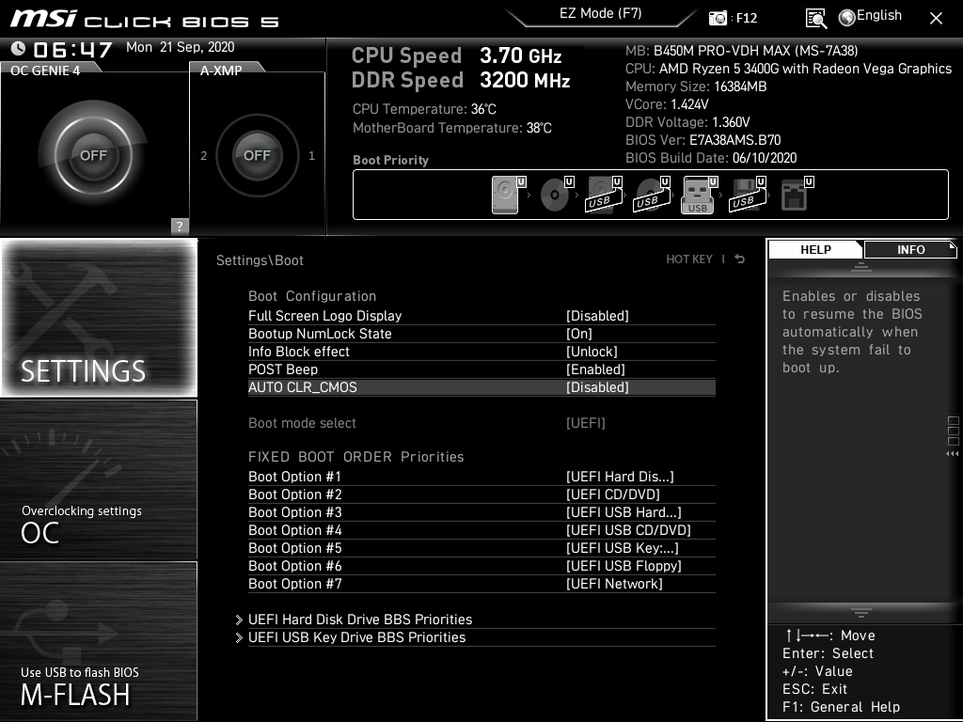Select A-XMP profile number 1
Viewport: 963px width, 722px height.
[311, 156]
